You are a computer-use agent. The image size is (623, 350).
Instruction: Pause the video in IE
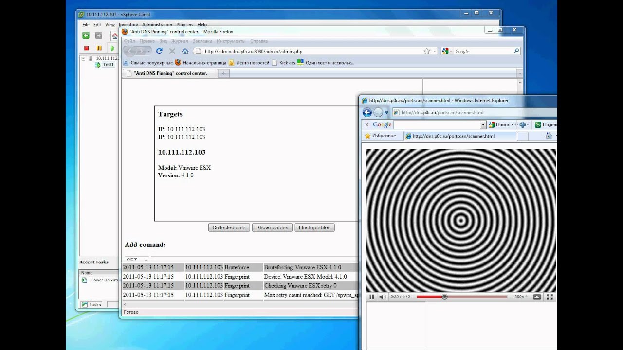(x=372, y=297)
